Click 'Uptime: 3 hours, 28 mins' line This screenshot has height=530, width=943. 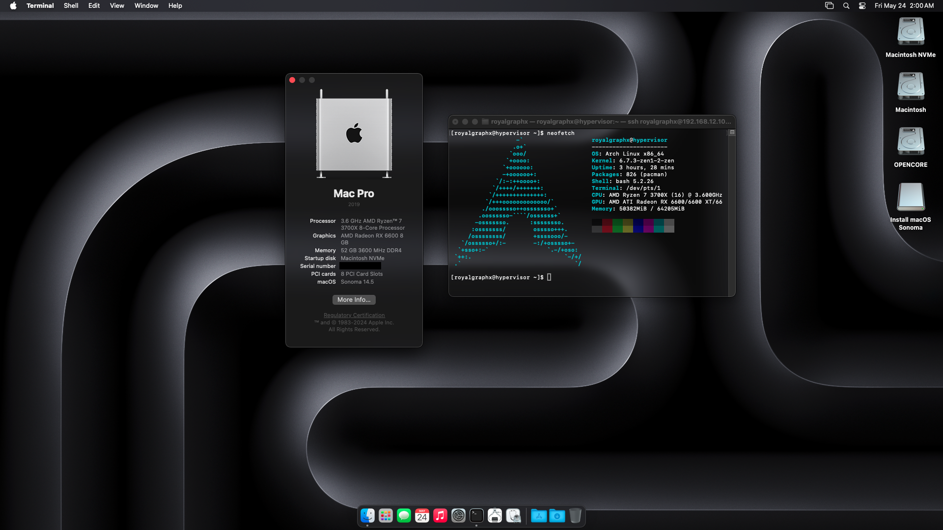(x=633, y=167)
